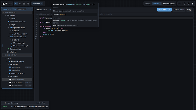Viewport: 196px width, 110px height.
Task: Switch compile mode to Manual
Action: coord(148,4)
